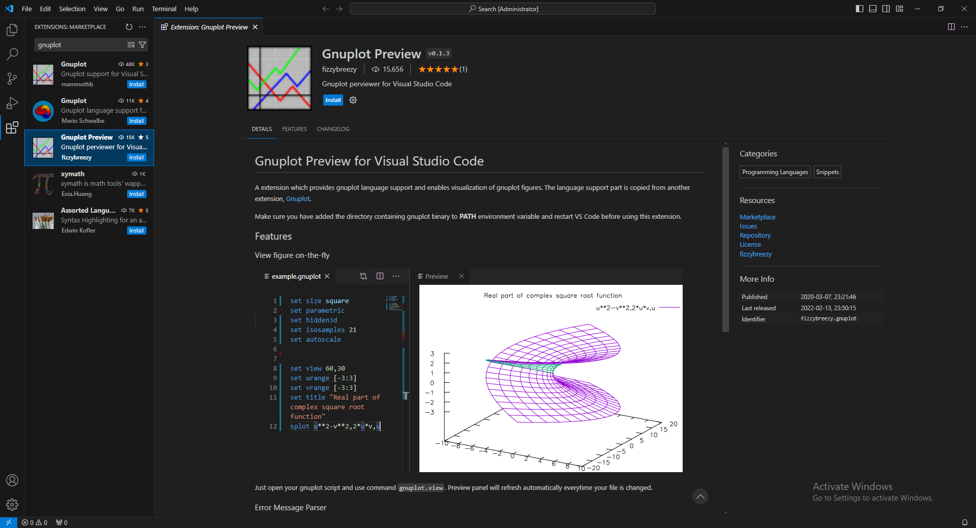
Task: Open the Run and Debug view
Action: (12, 103)
